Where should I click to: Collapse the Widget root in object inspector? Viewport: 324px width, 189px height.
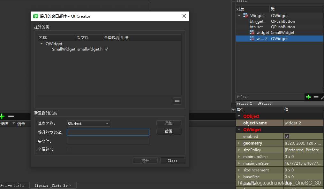[x=239, y=16]
